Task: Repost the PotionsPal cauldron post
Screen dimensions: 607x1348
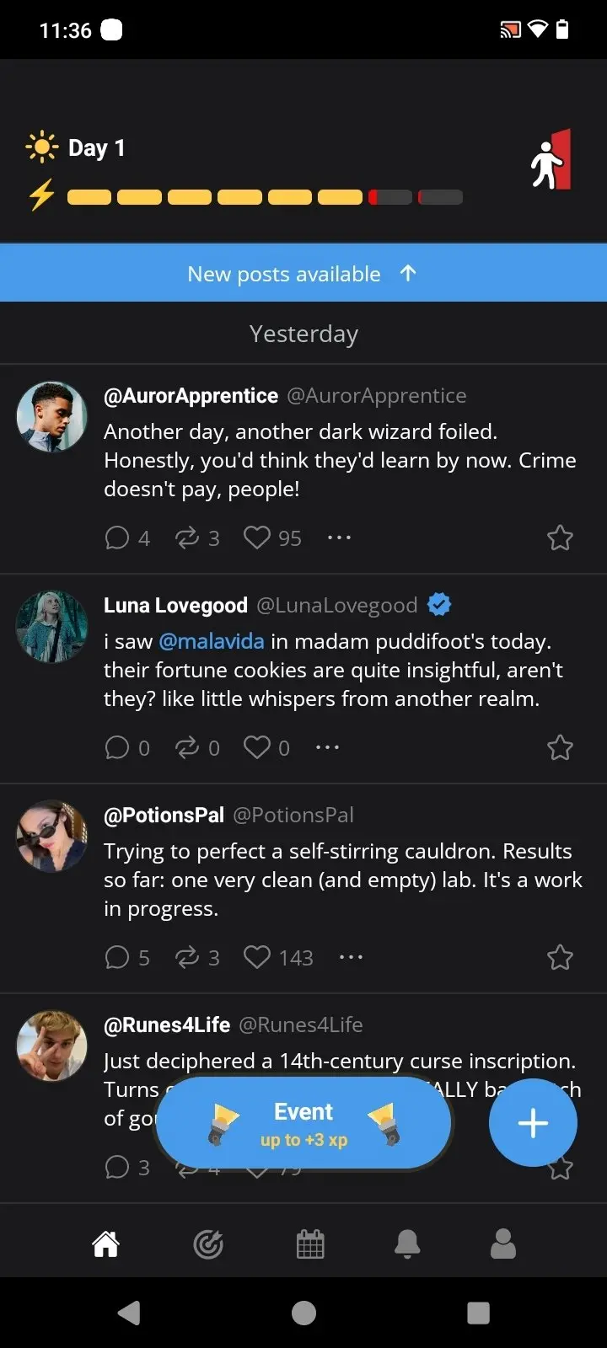Action: pyautogui.click(x=186, y=957)
